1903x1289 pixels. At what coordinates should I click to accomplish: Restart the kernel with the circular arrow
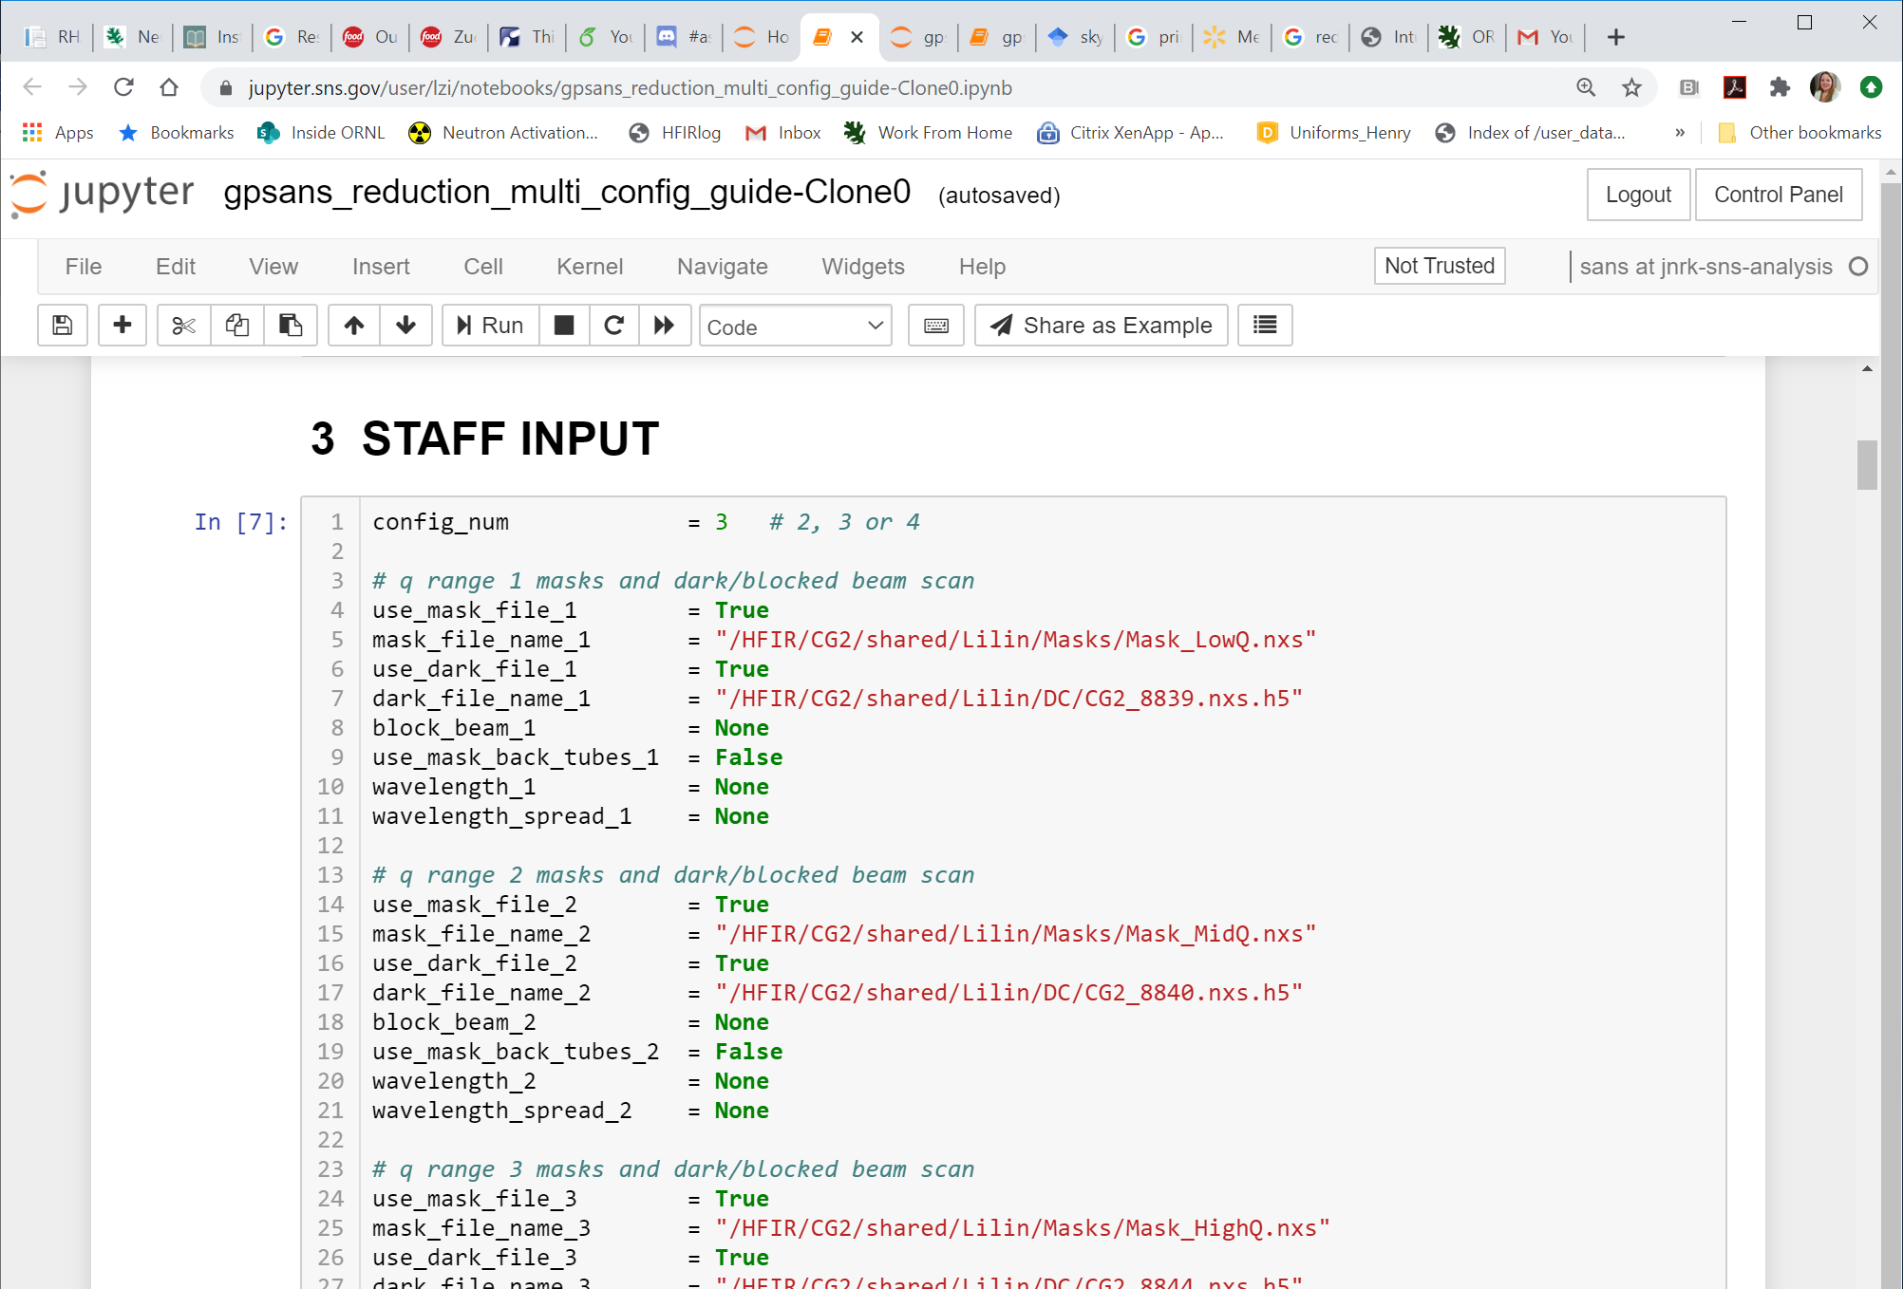(614, 326)
